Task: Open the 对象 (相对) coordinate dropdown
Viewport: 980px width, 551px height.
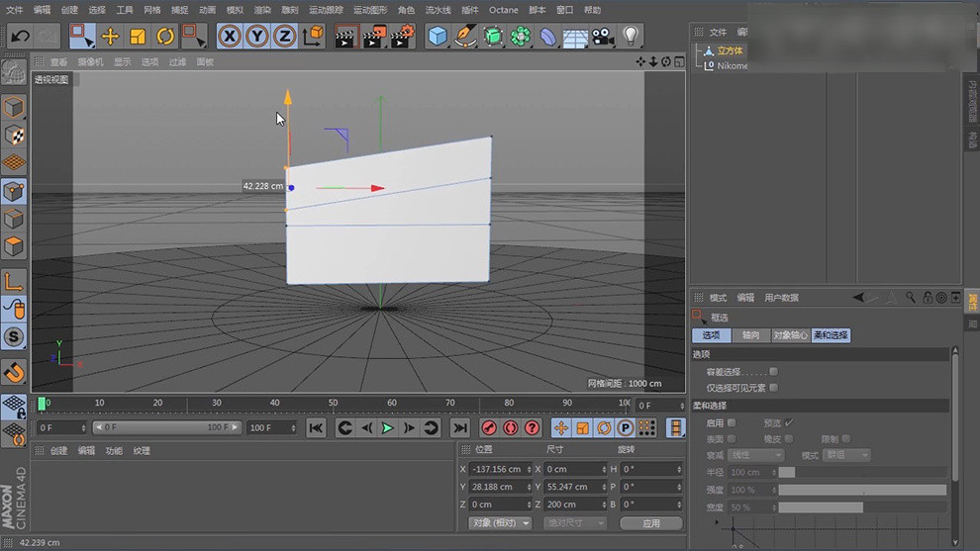Action: coord(500,522)
